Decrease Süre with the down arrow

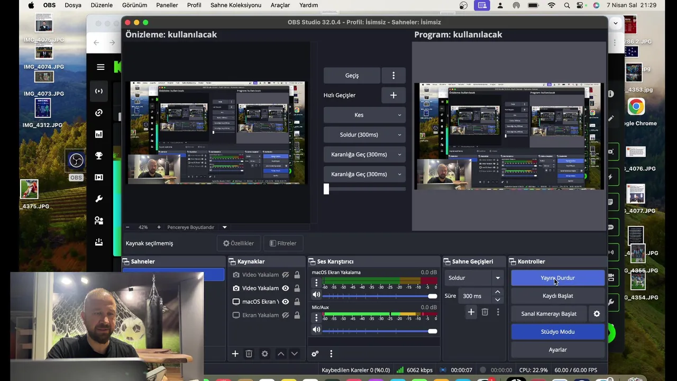coord(497,300)
